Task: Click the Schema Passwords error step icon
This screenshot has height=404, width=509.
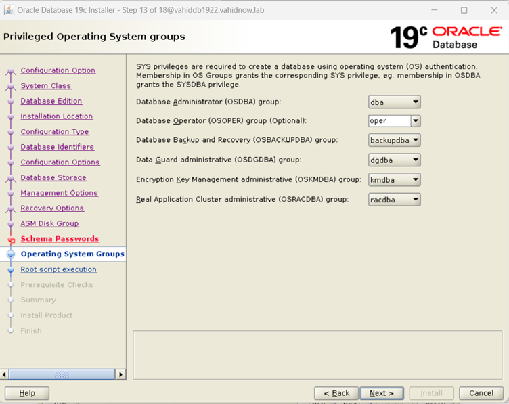Action: 11,240
